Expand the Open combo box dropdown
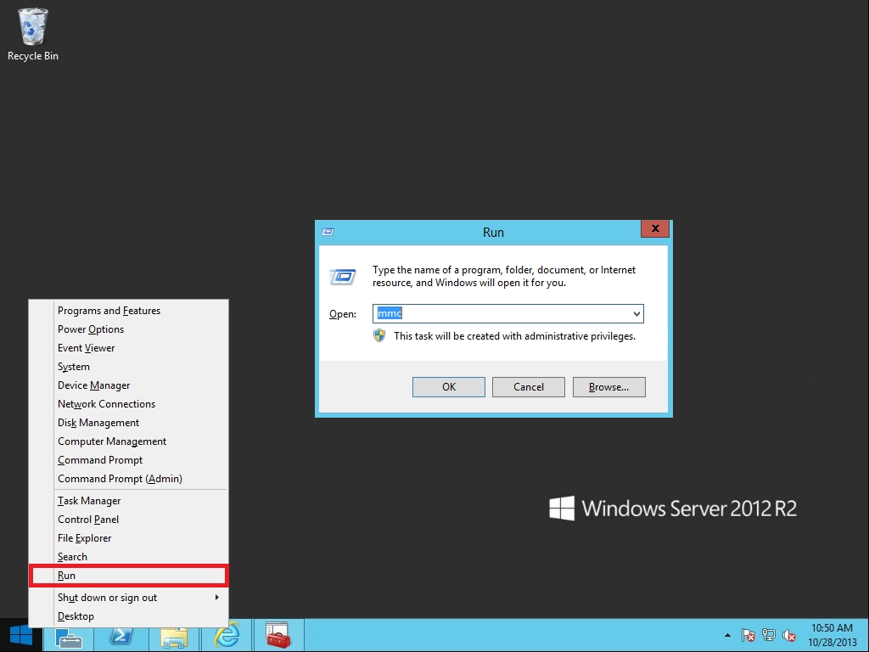Viewport: 869px width, 652px height. coord(636,314)
